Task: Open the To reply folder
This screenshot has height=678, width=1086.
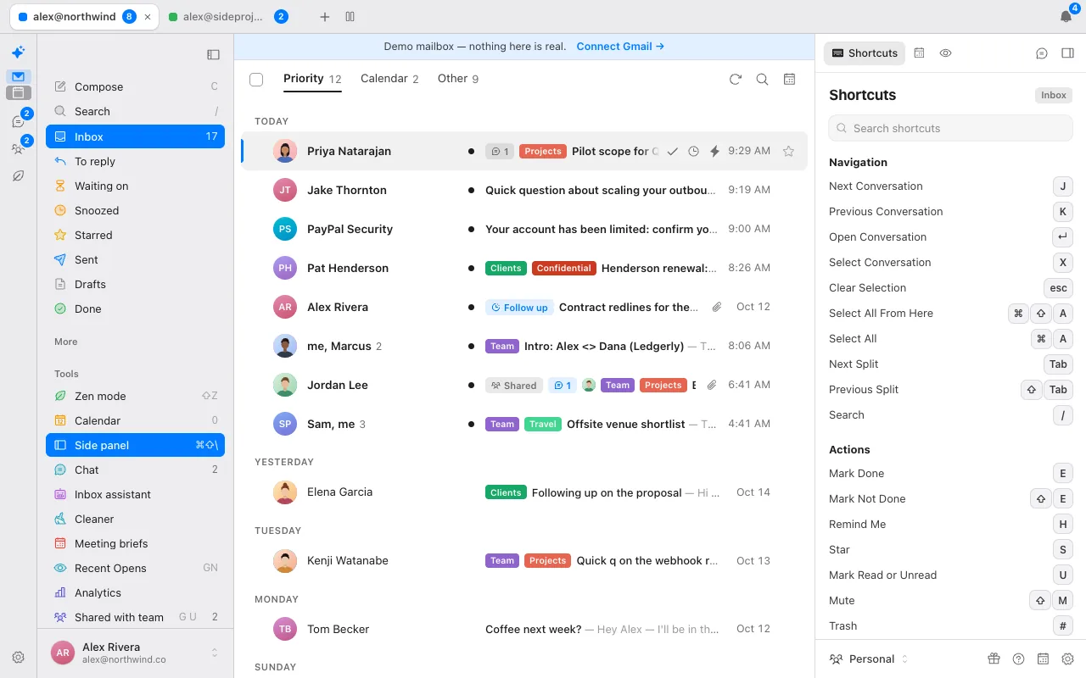Action: [136, 161]
